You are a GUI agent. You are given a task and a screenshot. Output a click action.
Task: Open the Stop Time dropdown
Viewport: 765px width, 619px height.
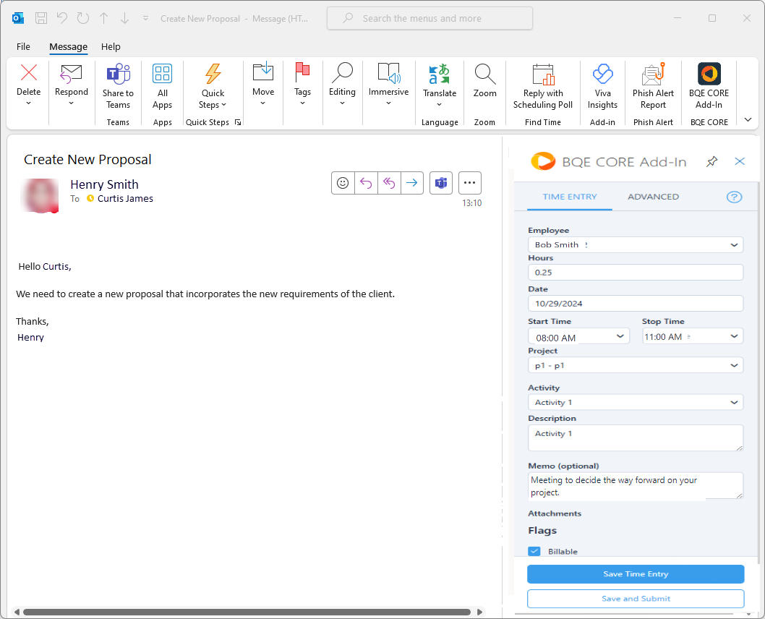coord(734,336)
